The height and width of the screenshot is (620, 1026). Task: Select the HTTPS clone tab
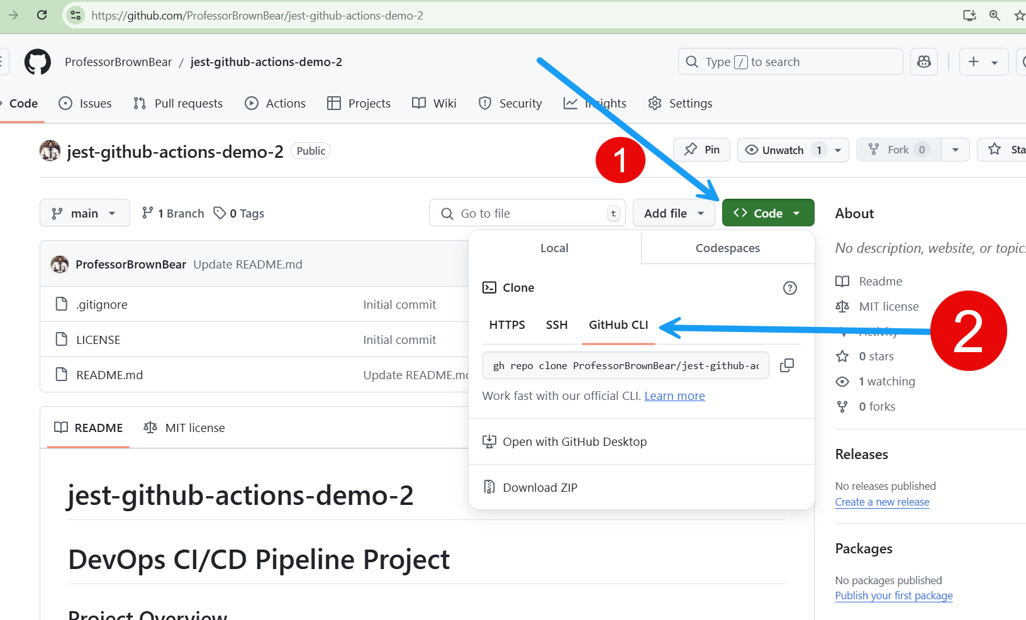point(507,325)
